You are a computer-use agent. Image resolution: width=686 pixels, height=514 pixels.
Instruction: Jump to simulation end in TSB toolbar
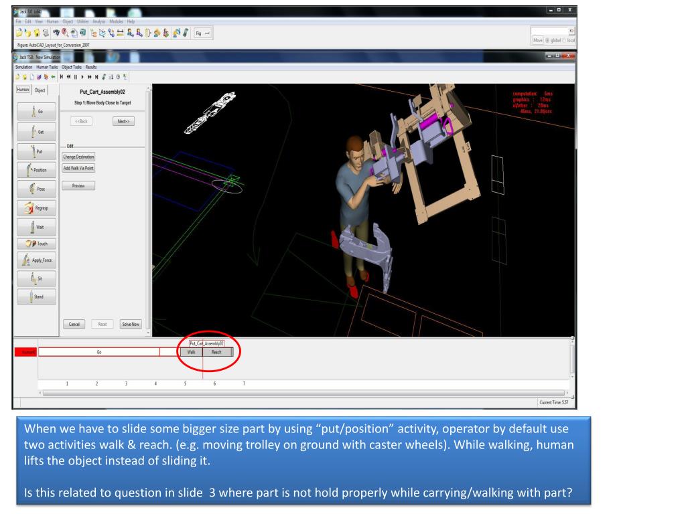(x=96, y=77)
